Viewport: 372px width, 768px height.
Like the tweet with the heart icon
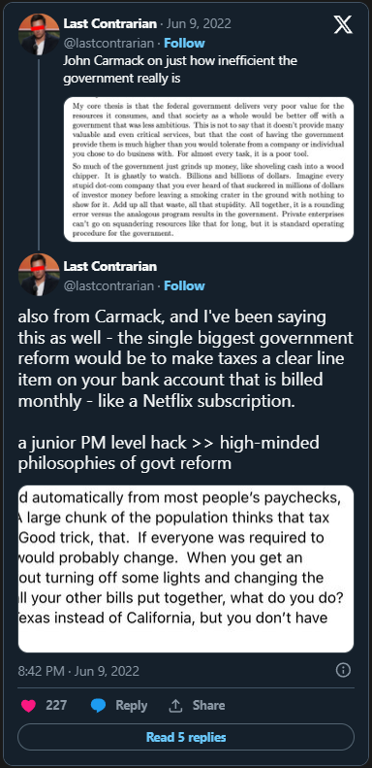click(x=29, y=705)
